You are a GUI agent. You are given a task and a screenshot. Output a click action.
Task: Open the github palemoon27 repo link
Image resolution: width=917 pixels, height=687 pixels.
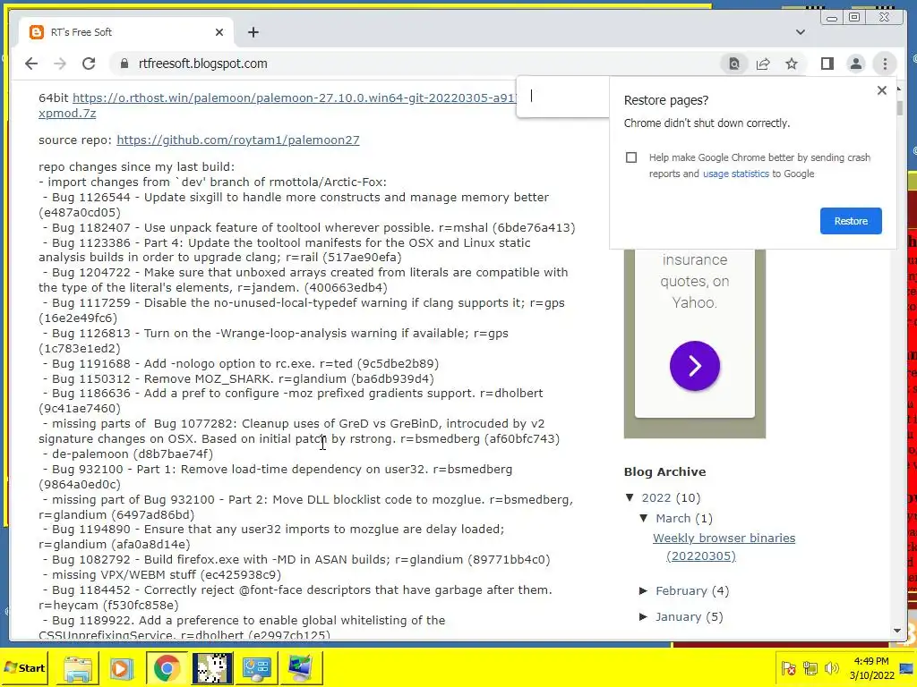pyautogui.click(x=238, y=140)
